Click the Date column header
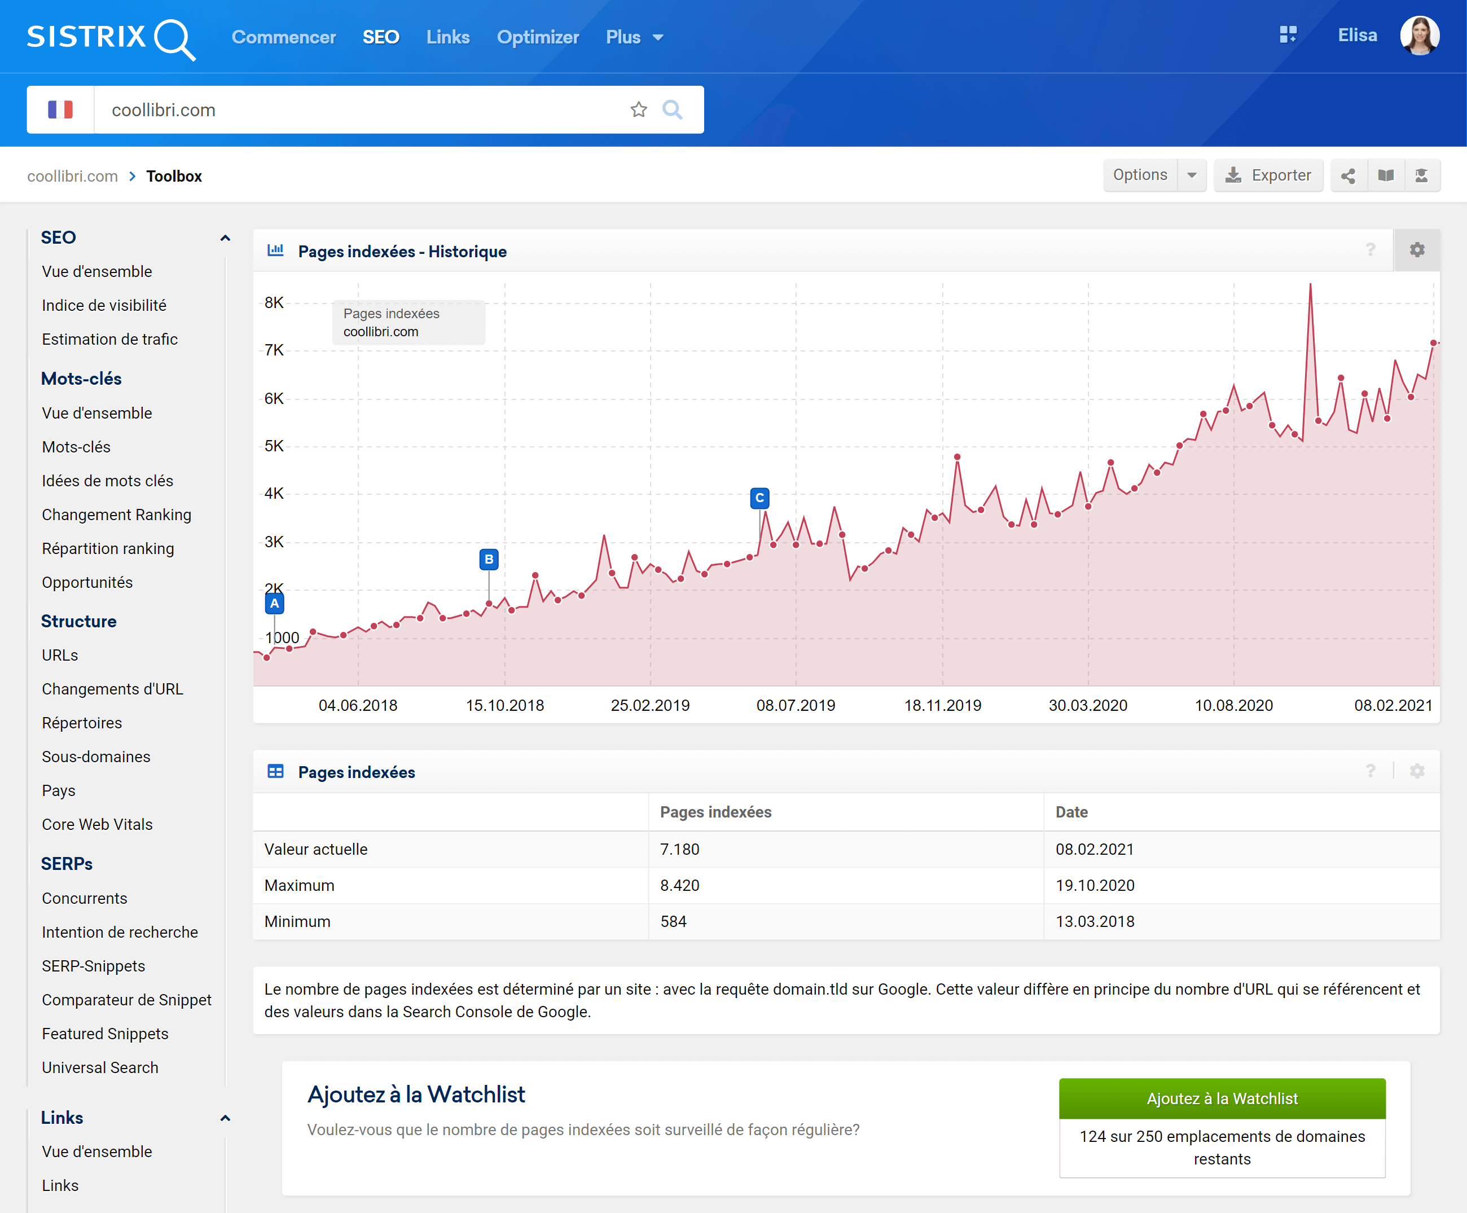The height and width of the screenshot is (1213, 1467). tap(1071, 812)
